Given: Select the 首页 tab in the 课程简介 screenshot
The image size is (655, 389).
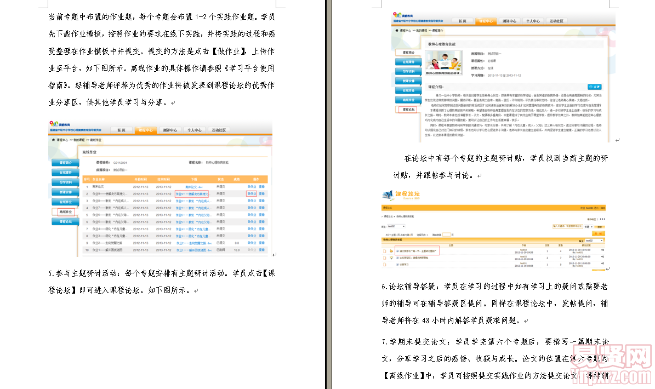Looking at the screenshot, I should click(462, 21).
